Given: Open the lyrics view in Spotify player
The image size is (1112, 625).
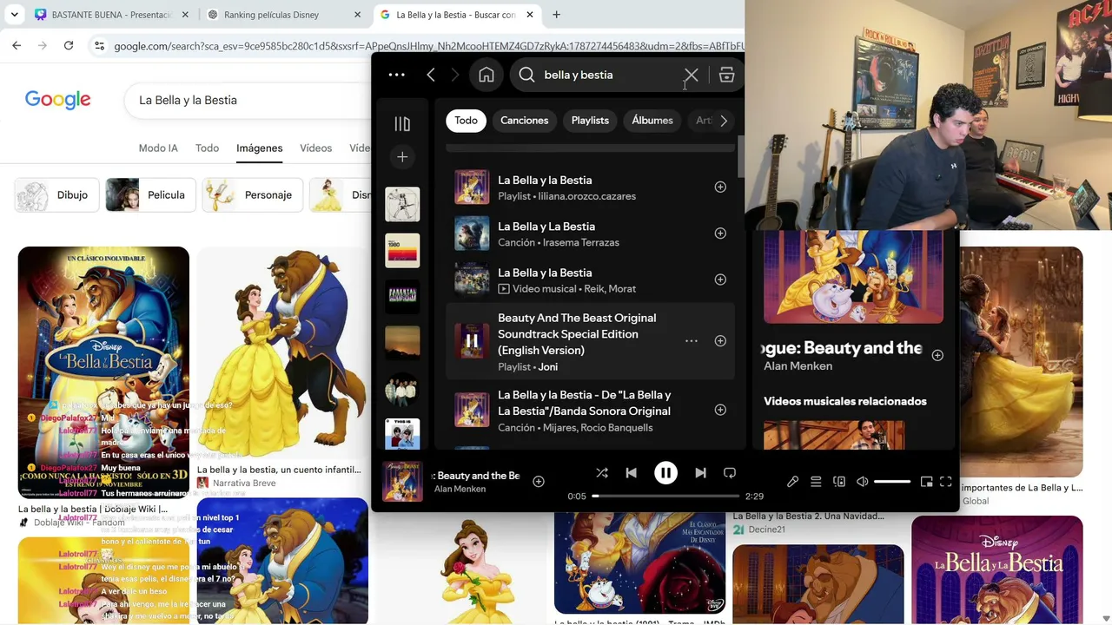Looking at the screenshot, I should (x=792, y=482).
